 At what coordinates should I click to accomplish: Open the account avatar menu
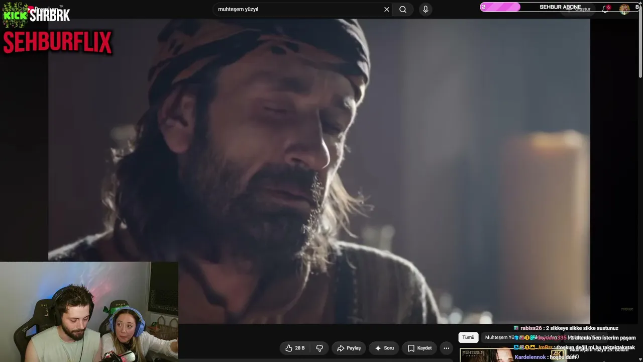[x=624, y=9]
